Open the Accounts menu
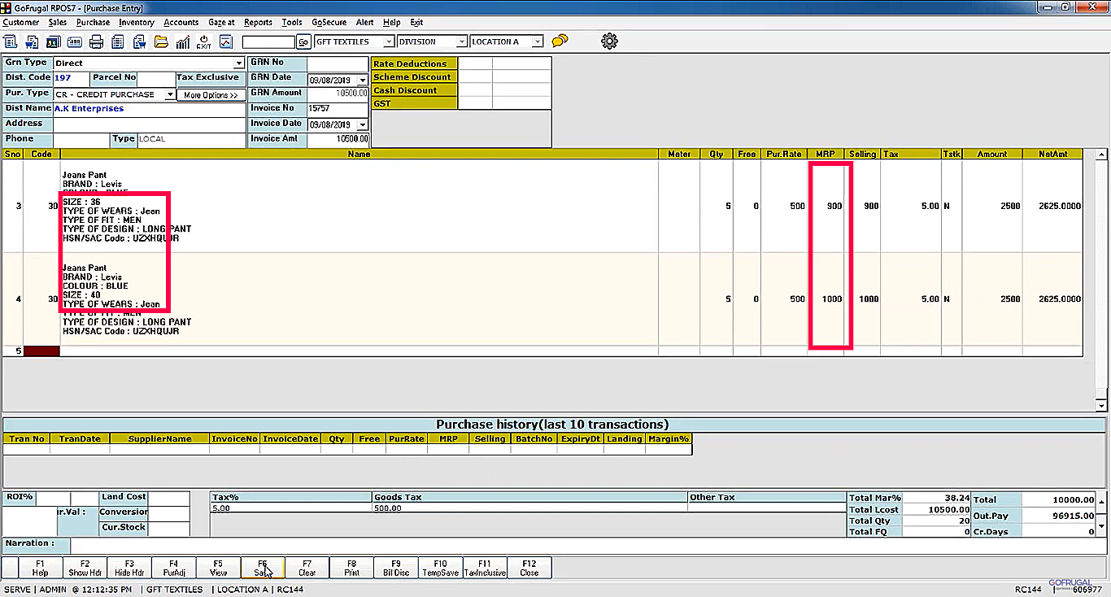The image size is (1111, 597). point(181,23)
